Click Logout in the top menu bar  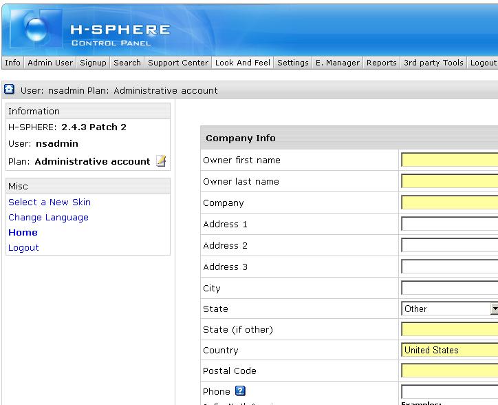pos(483,63)
